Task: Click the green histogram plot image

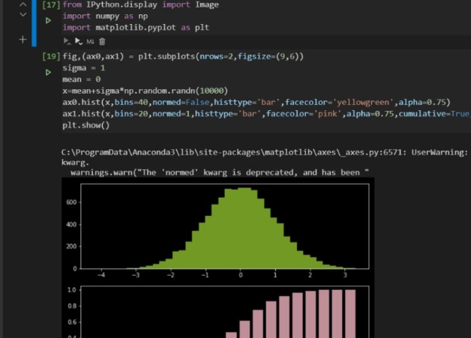Action: tap(225, 226)
